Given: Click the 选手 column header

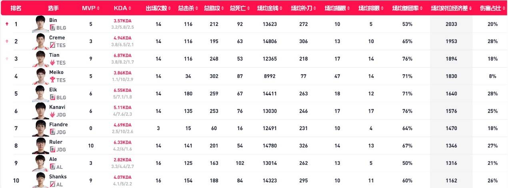Looking at the screenshot, I should (x=53, y=8).
